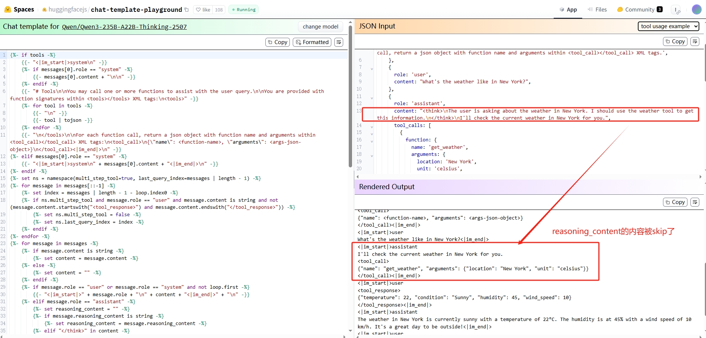Click JSON content line "What's the weather like in New York?"
Screen dimensions: 706x338
pos(462,81)
